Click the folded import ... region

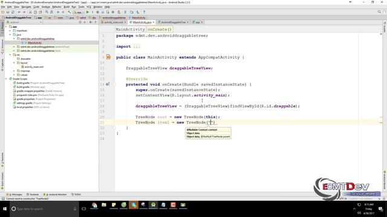click(x=137, y=46)
